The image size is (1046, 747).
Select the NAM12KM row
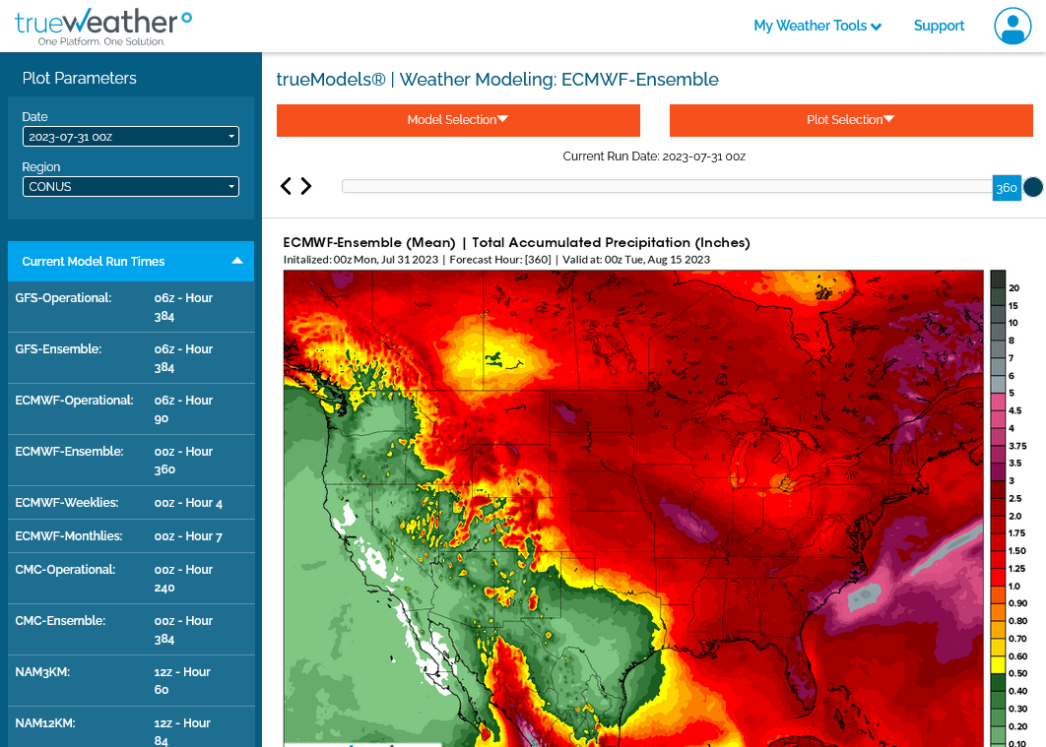coord(131,727)
